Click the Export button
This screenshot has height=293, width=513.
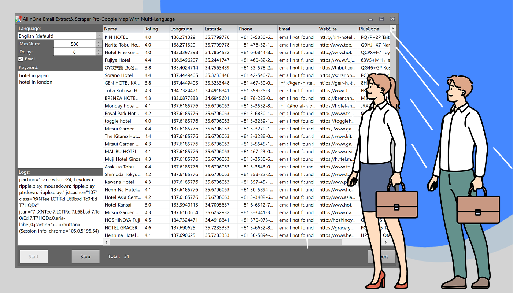coord(381,256)
